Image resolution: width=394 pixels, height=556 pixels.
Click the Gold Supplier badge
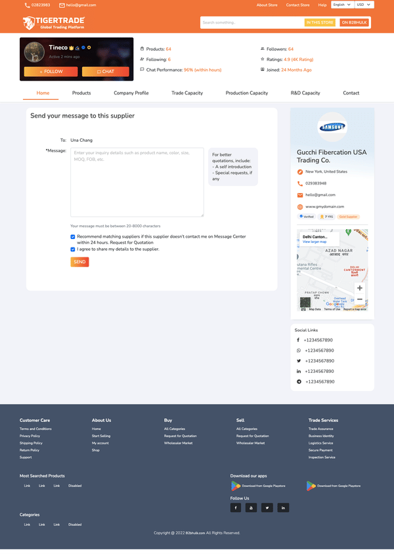[348, 217]
